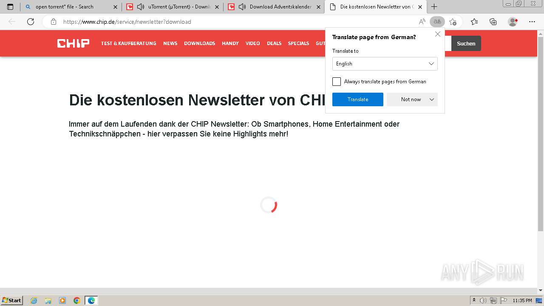Click the Suchen search button
The image size is (544, 306).
tap(466, 43)
